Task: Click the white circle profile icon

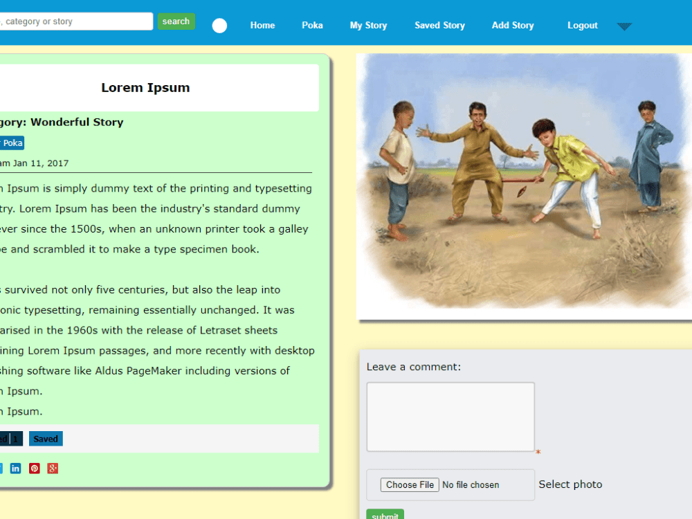Action: click(219, 26)
